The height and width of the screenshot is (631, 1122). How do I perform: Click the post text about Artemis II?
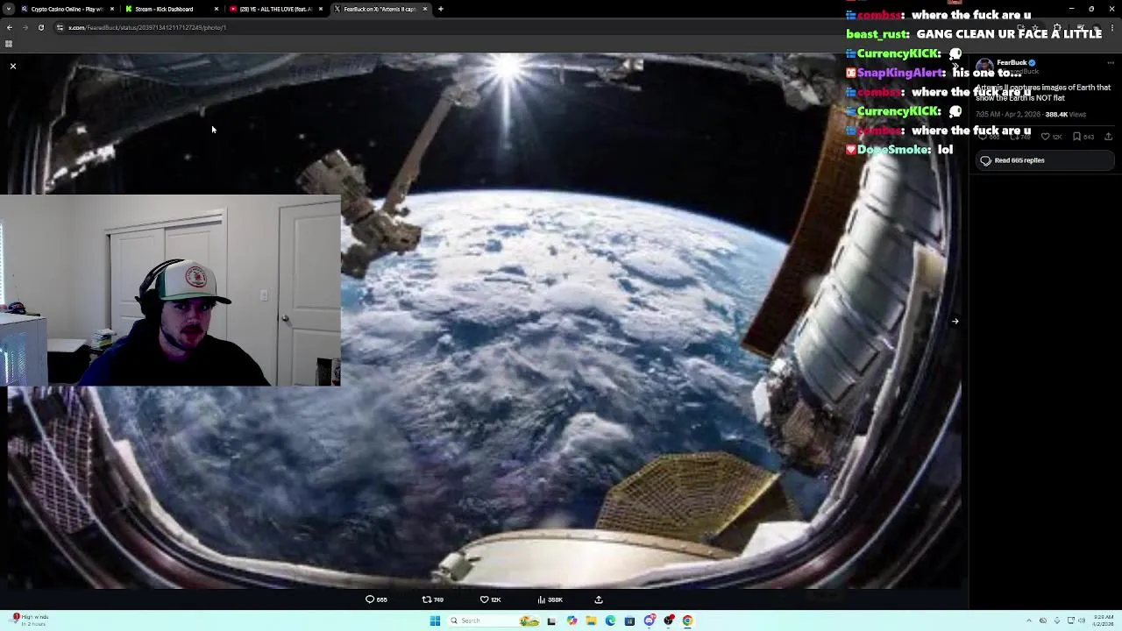(1043, 93)
